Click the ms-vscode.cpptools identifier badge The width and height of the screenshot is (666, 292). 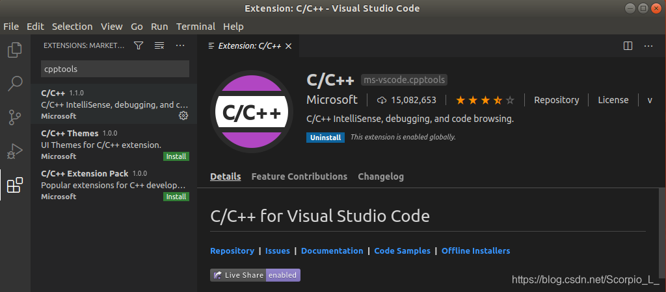(x=405, y=80)
